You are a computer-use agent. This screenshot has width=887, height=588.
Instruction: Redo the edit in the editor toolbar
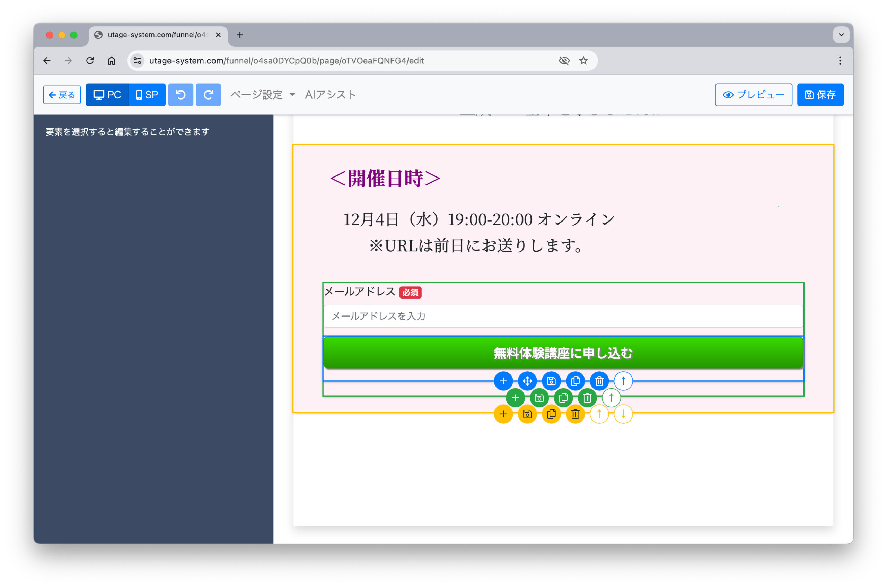(x=208, y=95)
